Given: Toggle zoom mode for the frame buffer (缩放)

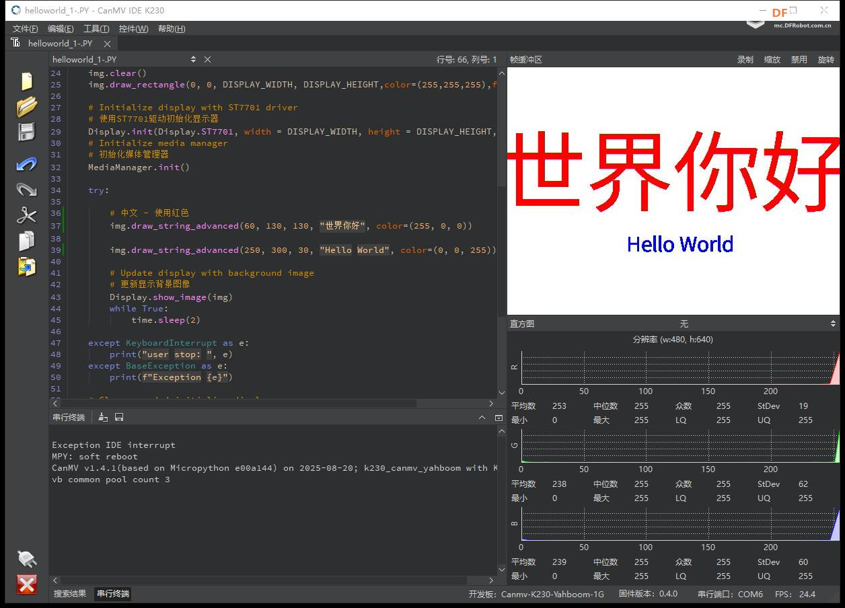Looking at the screenshot, I should coord(772,59).
